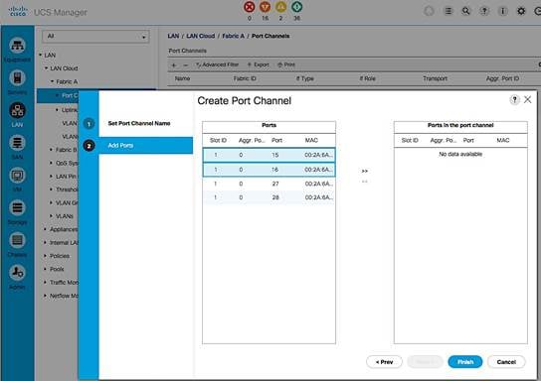Click the help question mark in dialog
The image size is (541, 381).
coord(514,100)
